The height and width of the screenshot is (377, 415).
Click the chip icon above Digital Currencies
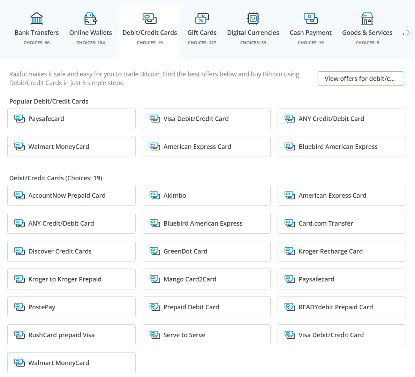pyautogui.click(x=253, y=18)
